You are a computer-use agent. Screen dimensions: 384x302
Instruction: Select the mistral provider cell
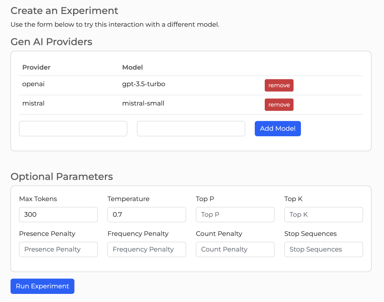tap(33, 103)
